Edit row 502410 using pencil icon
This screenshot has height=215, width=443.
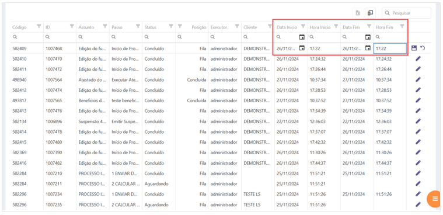pos(418,59)
